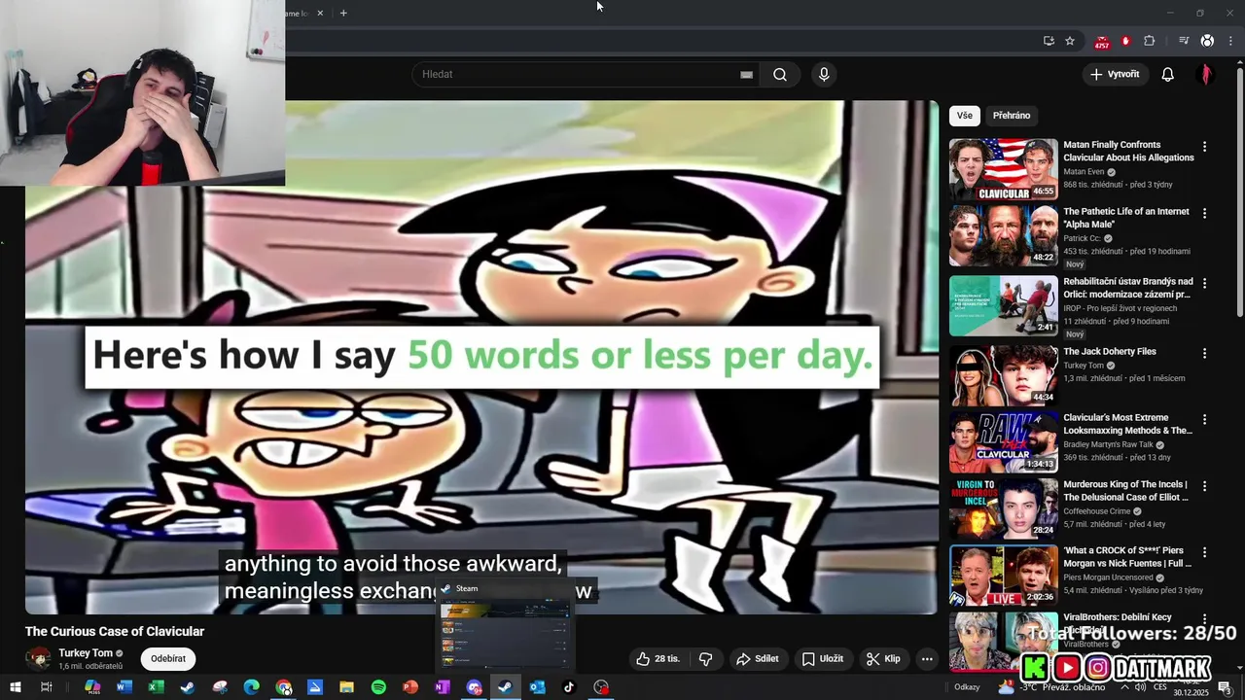
Task: Open Microsoft Edge from taskbar
Action: [251, 687]
